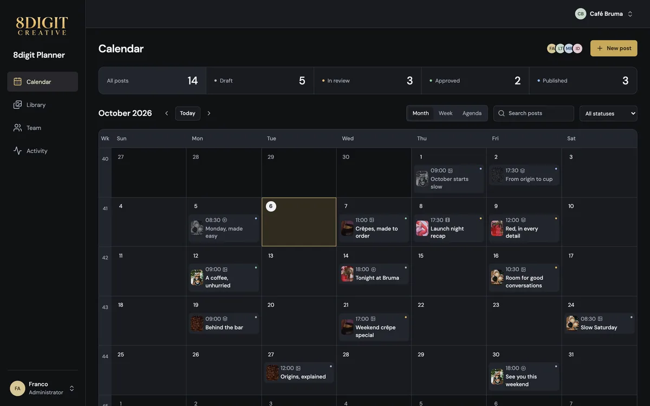Click image icon beside 09:00 on Oct 12

[x=225, y=270]
